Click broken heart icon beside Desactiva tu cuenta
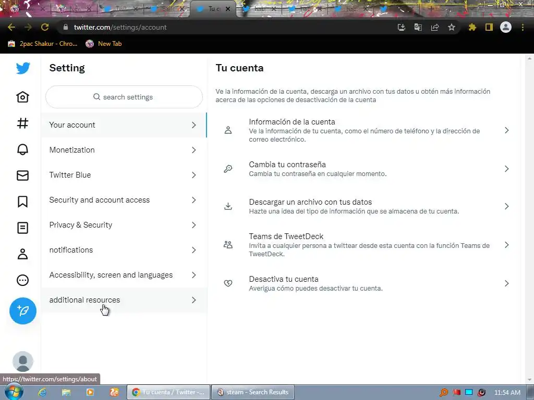 pos(228,283)
